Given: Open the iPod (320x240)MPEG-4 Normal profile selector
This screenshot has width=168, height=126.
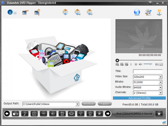Looking at the screenshot, I should 134,114.
